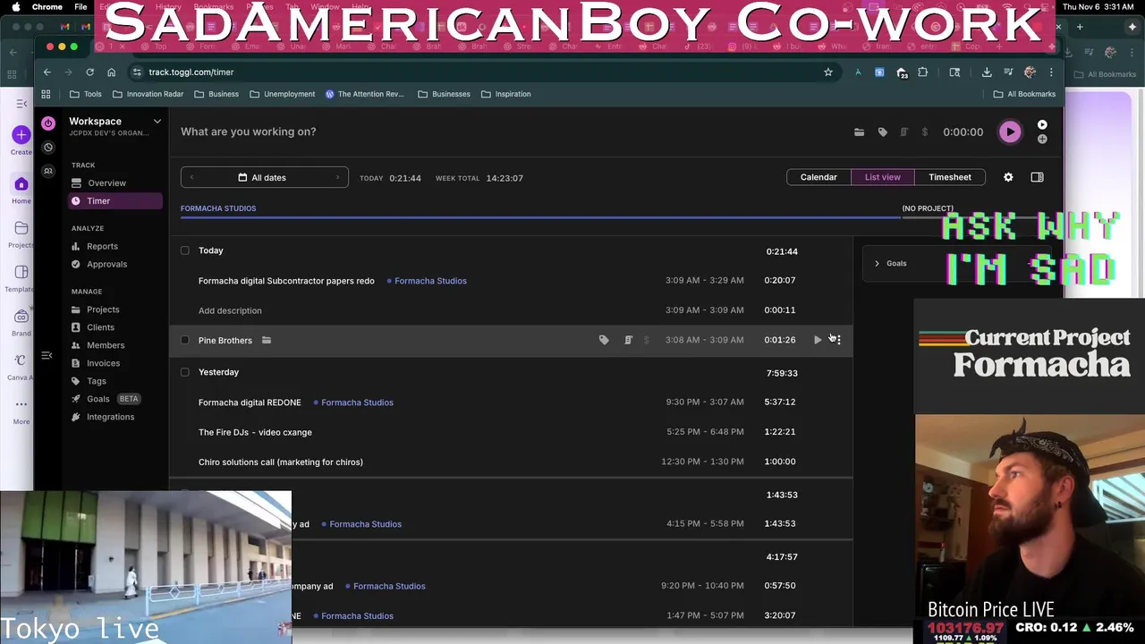Image resolution: width=1145 pixels, height=644 pixels.
Task: Open Calendar view
Action: tap(818, 177)
